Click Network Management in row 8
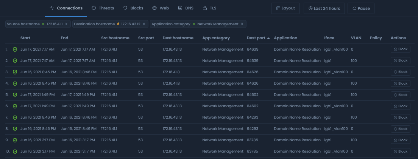 (223, 129)
